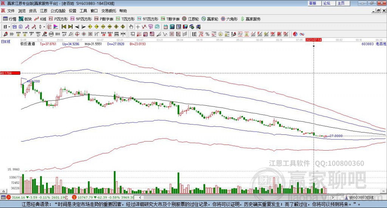Open the 文件 menu

tap(11, 11)
